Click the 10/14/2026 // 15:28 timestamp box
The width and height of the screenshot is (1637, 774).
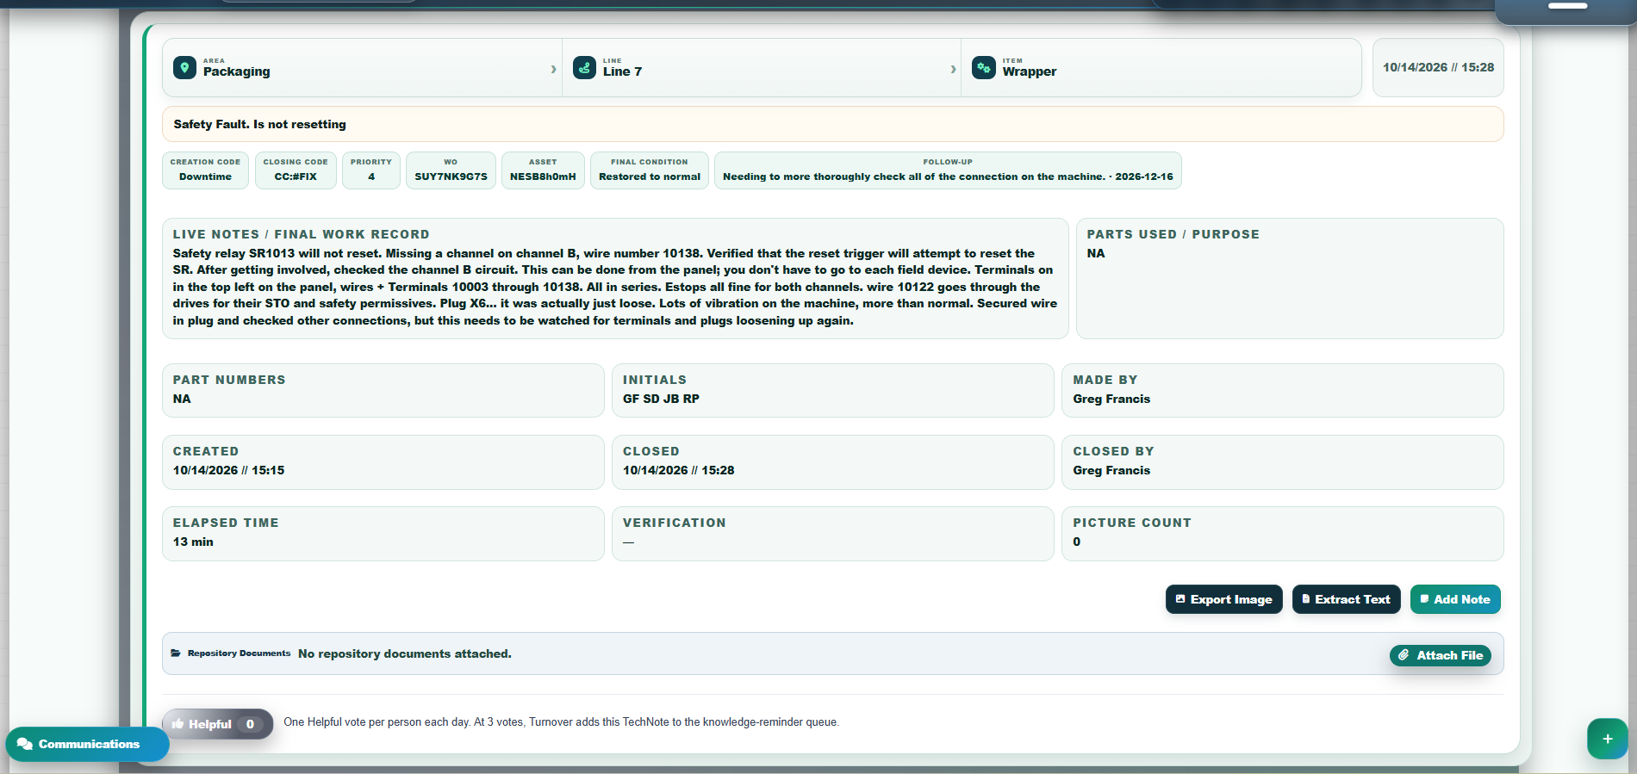pyautogui.click(x=1438, y=67)
